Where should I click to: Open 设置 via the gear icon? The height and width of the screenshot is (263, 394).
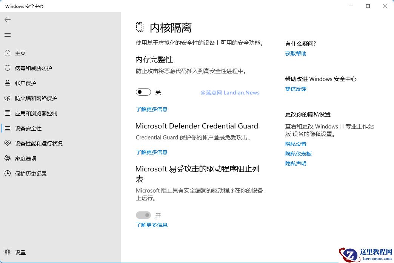tap(8, 252)
